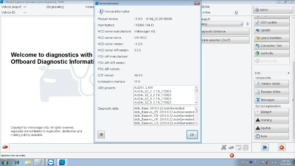Click Vehicle selection (DoIP) button
The image size is (295, 166).
(225, 40)
